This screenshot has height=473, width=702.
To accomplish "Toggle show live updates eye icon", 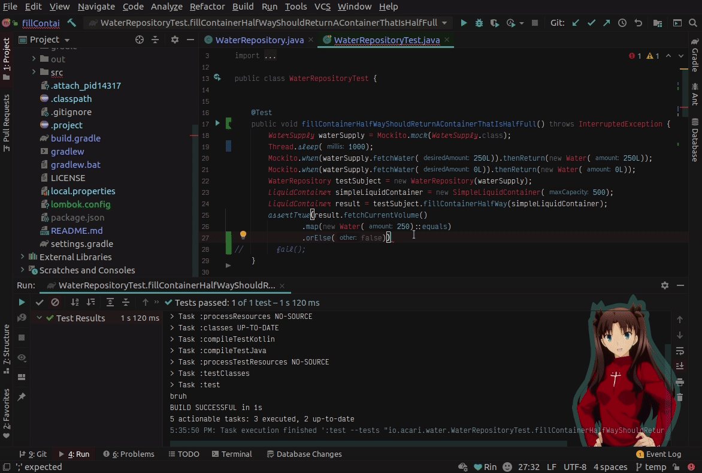I will (22, 357).
